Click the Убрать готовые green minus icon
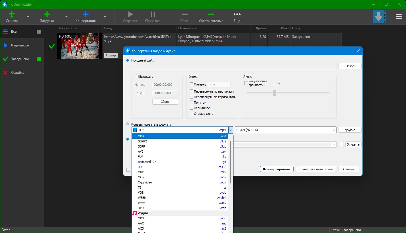 (x=211, y=14)
